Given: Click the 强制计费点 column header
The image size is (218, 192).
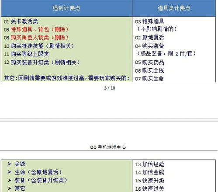Looking at the screenshot, I should click(66, 8).
